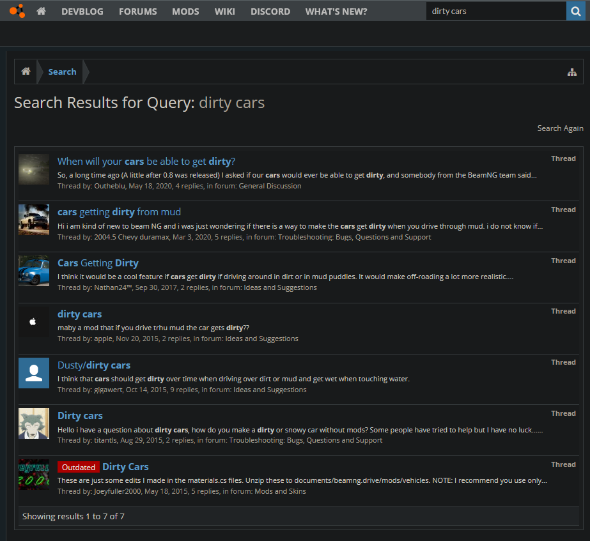This screenshot has height=541, width=590.
Task: Click the breadcrumb home icon
Action: [26, 71]
